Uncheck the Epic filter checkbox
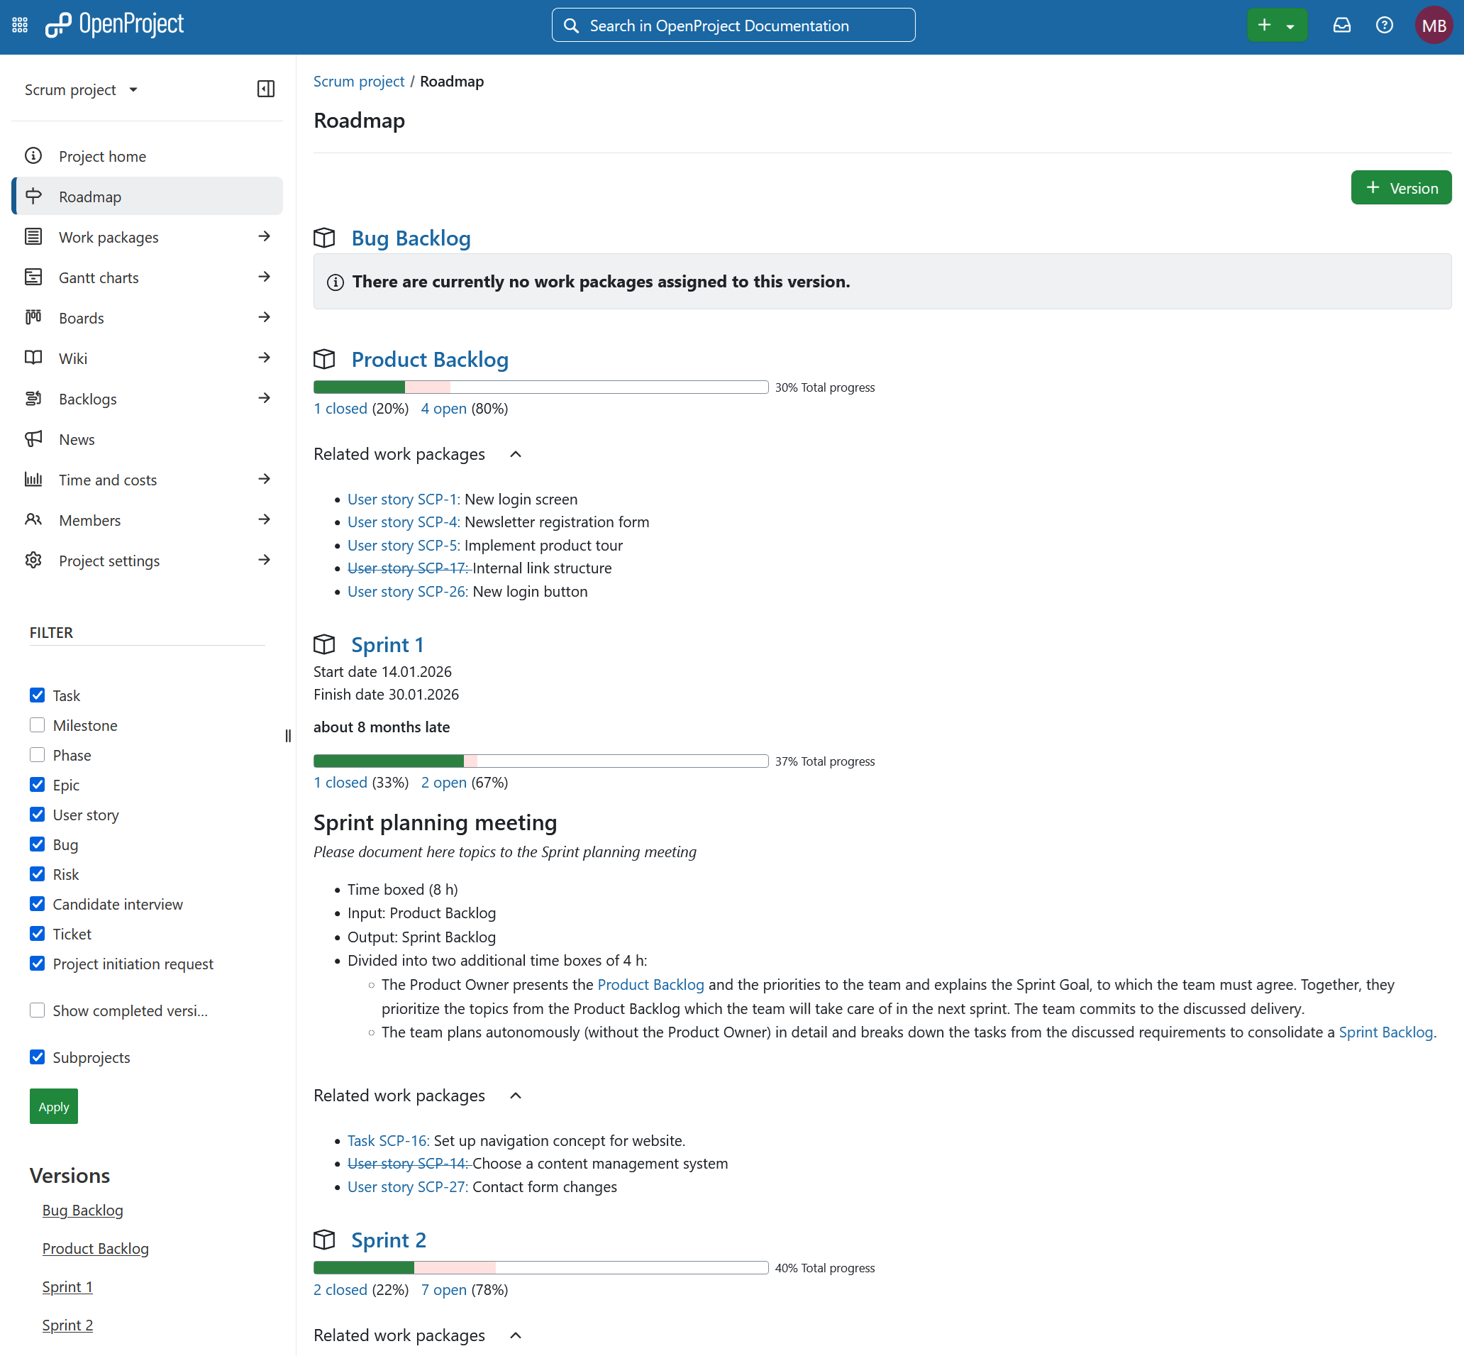This screenshot has height=1356, width=1464. (38, 784)
